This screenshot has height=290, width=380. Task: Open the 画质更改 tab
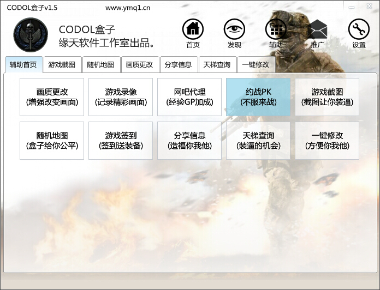(140, 65)
